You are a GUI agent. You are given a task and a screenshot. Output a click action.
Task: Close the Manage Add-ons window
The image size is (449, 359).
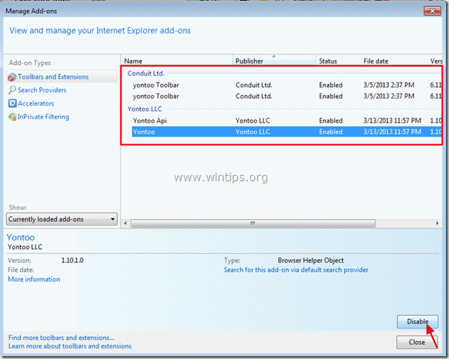(x=432, y=11)
